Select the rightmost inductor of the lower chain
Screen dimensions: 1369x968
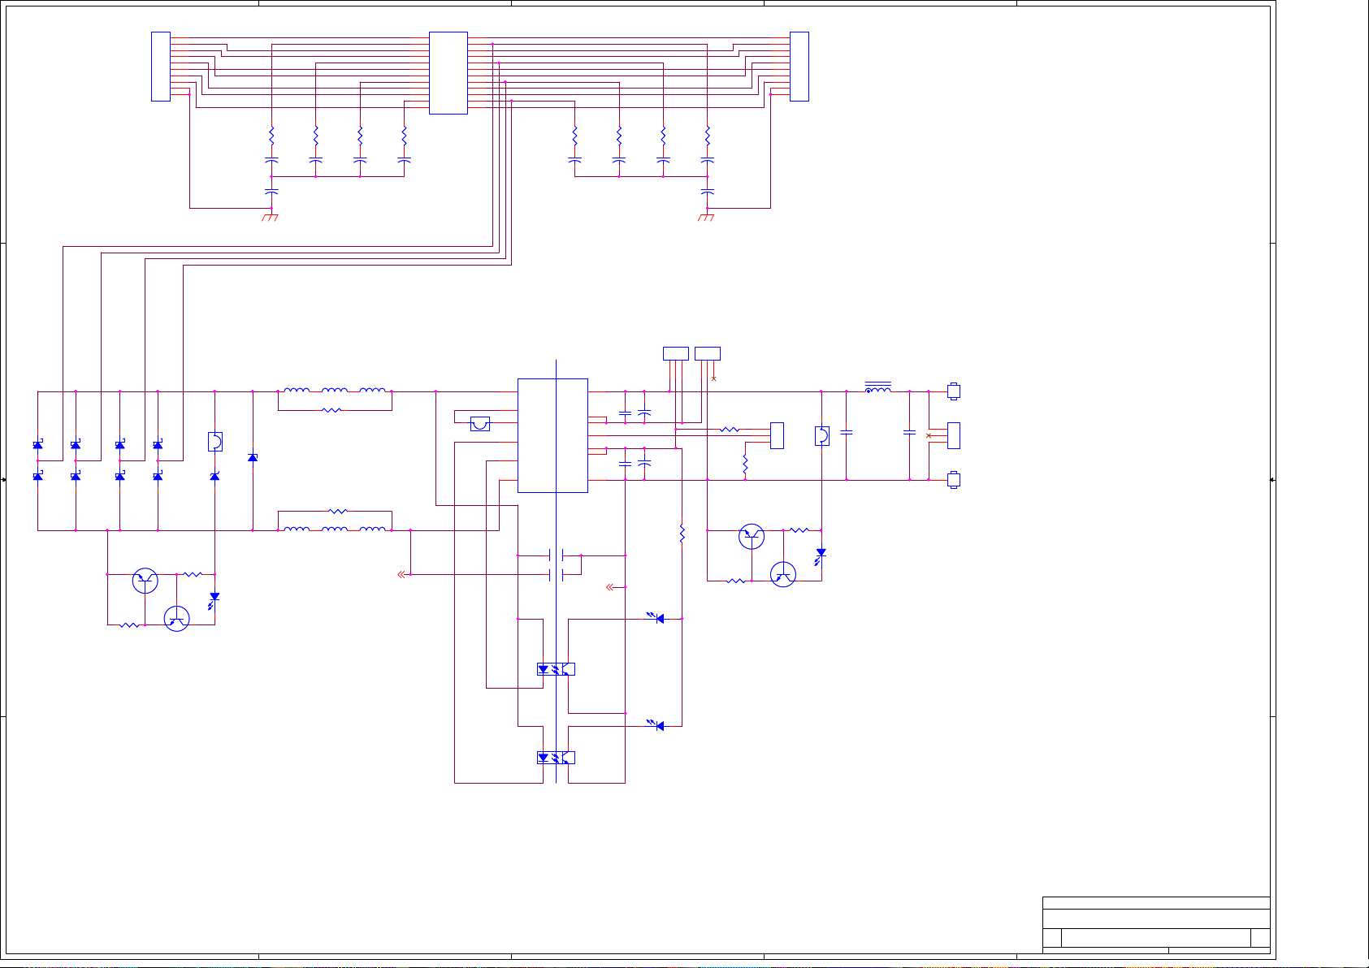(373, 529)
